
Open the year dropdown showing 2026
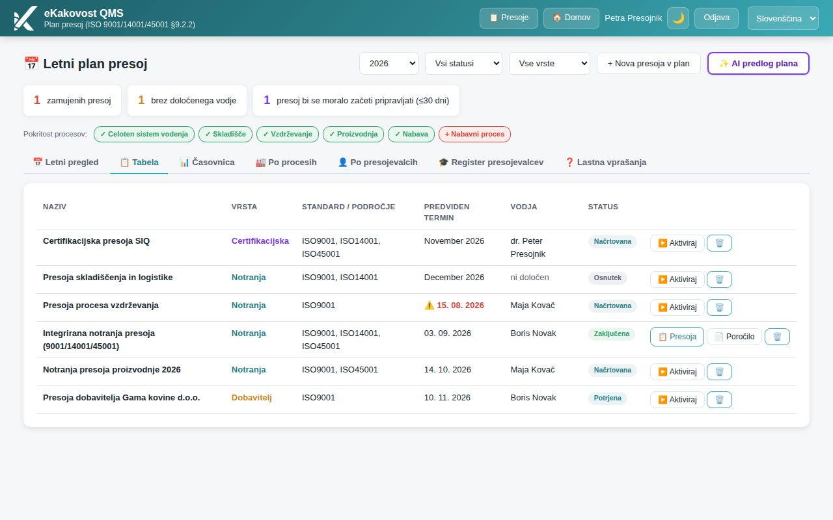(389, 64)
